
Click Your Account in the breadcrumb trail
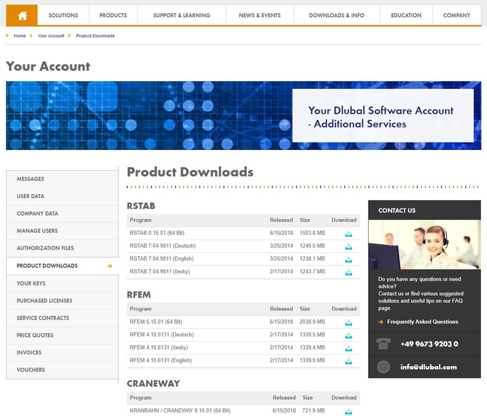51,36
